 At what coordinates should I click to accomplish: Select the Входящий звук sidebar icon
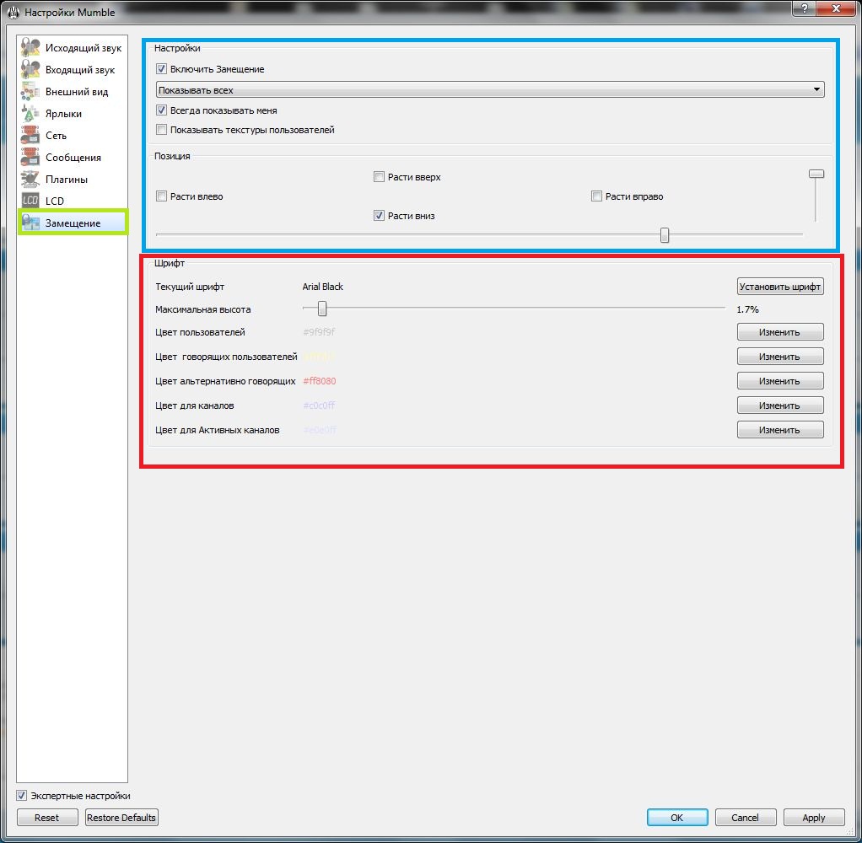30,70
